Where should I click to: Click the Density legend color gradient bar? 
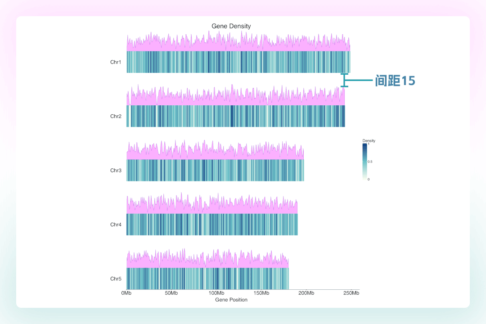coord(365,161)
